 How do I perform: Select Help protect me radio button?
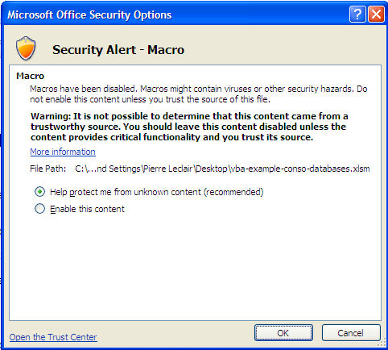coord(40,192)
